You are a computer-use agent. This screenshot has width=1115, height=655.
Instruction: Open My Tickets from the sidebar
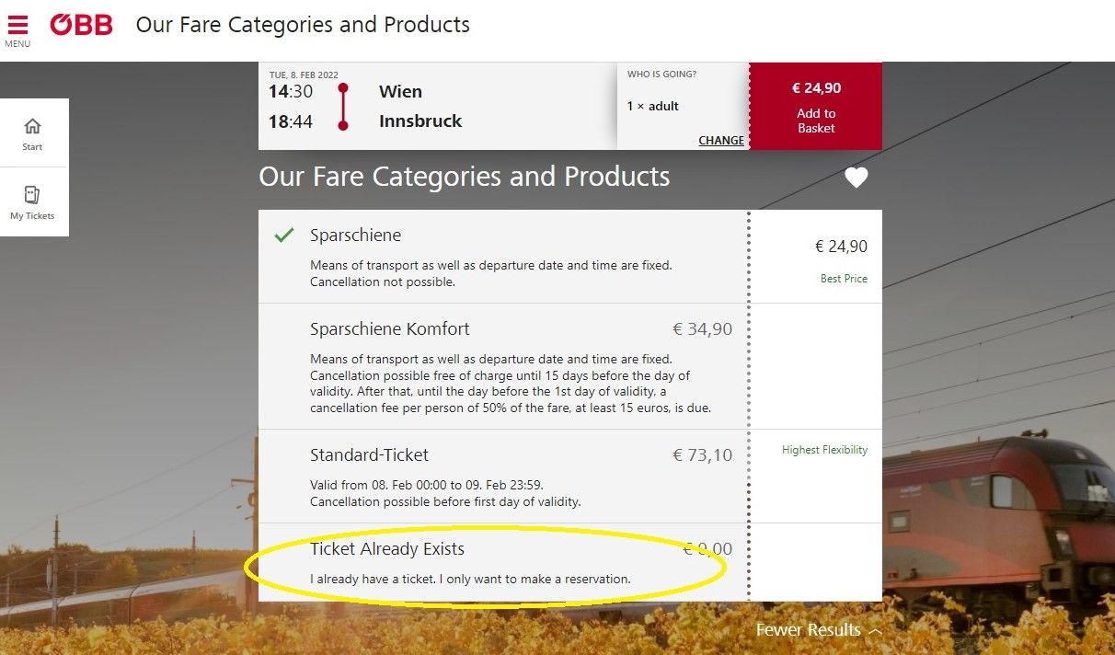32,201
